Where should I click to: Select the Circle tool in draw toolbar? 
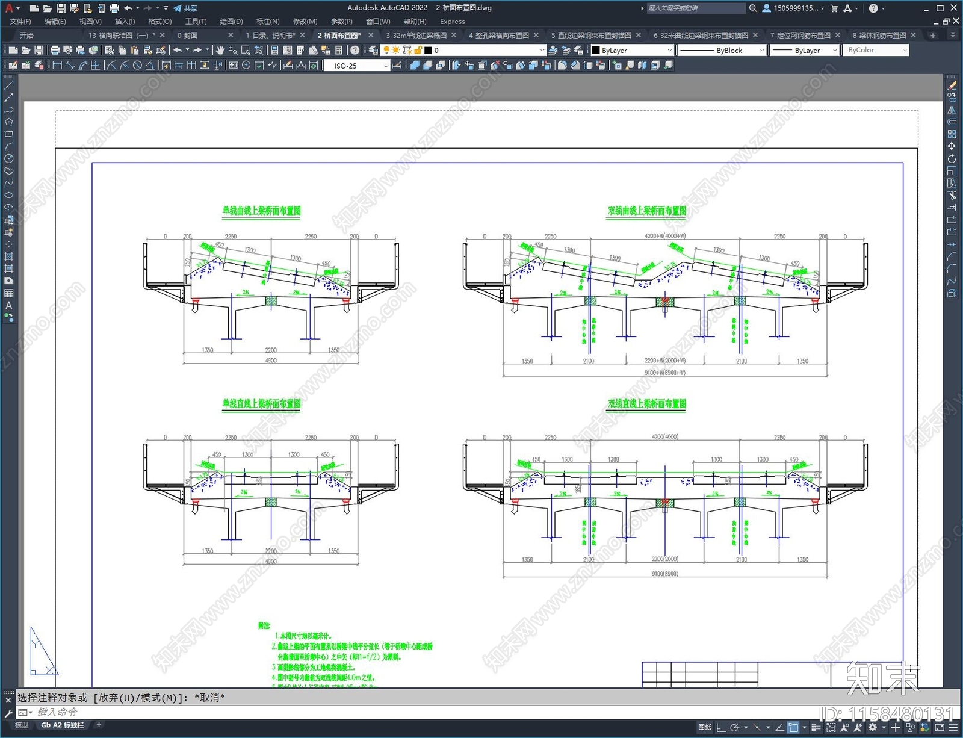(9, 158)
